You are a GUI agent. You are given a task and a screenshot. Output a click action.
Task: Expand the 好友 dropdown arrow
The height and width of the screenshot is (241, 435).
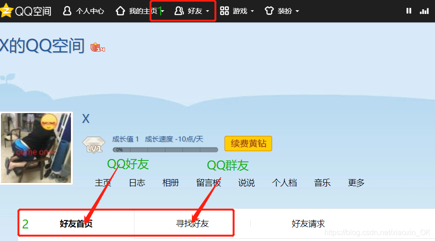pos(208,11)
